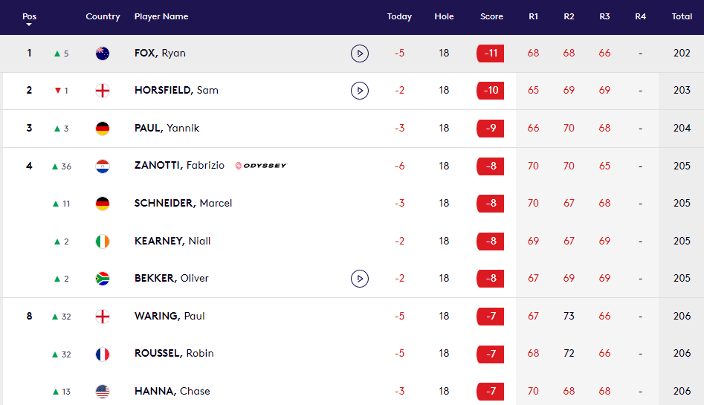
Task: Click Fox's red -11 score badge
Action: (x=490, y=54)
